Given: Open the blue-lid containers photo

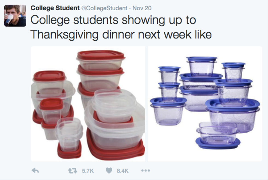Looking at the screenshot, I should [x=205, y=104].
